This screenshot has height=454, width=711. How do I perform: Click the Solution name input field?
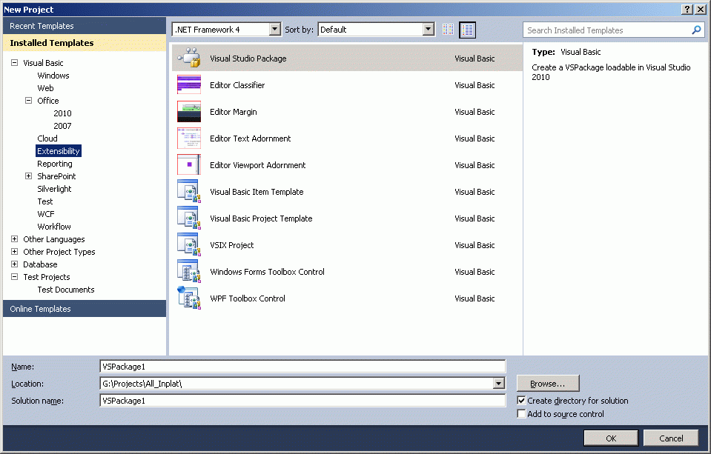(302, 401)
